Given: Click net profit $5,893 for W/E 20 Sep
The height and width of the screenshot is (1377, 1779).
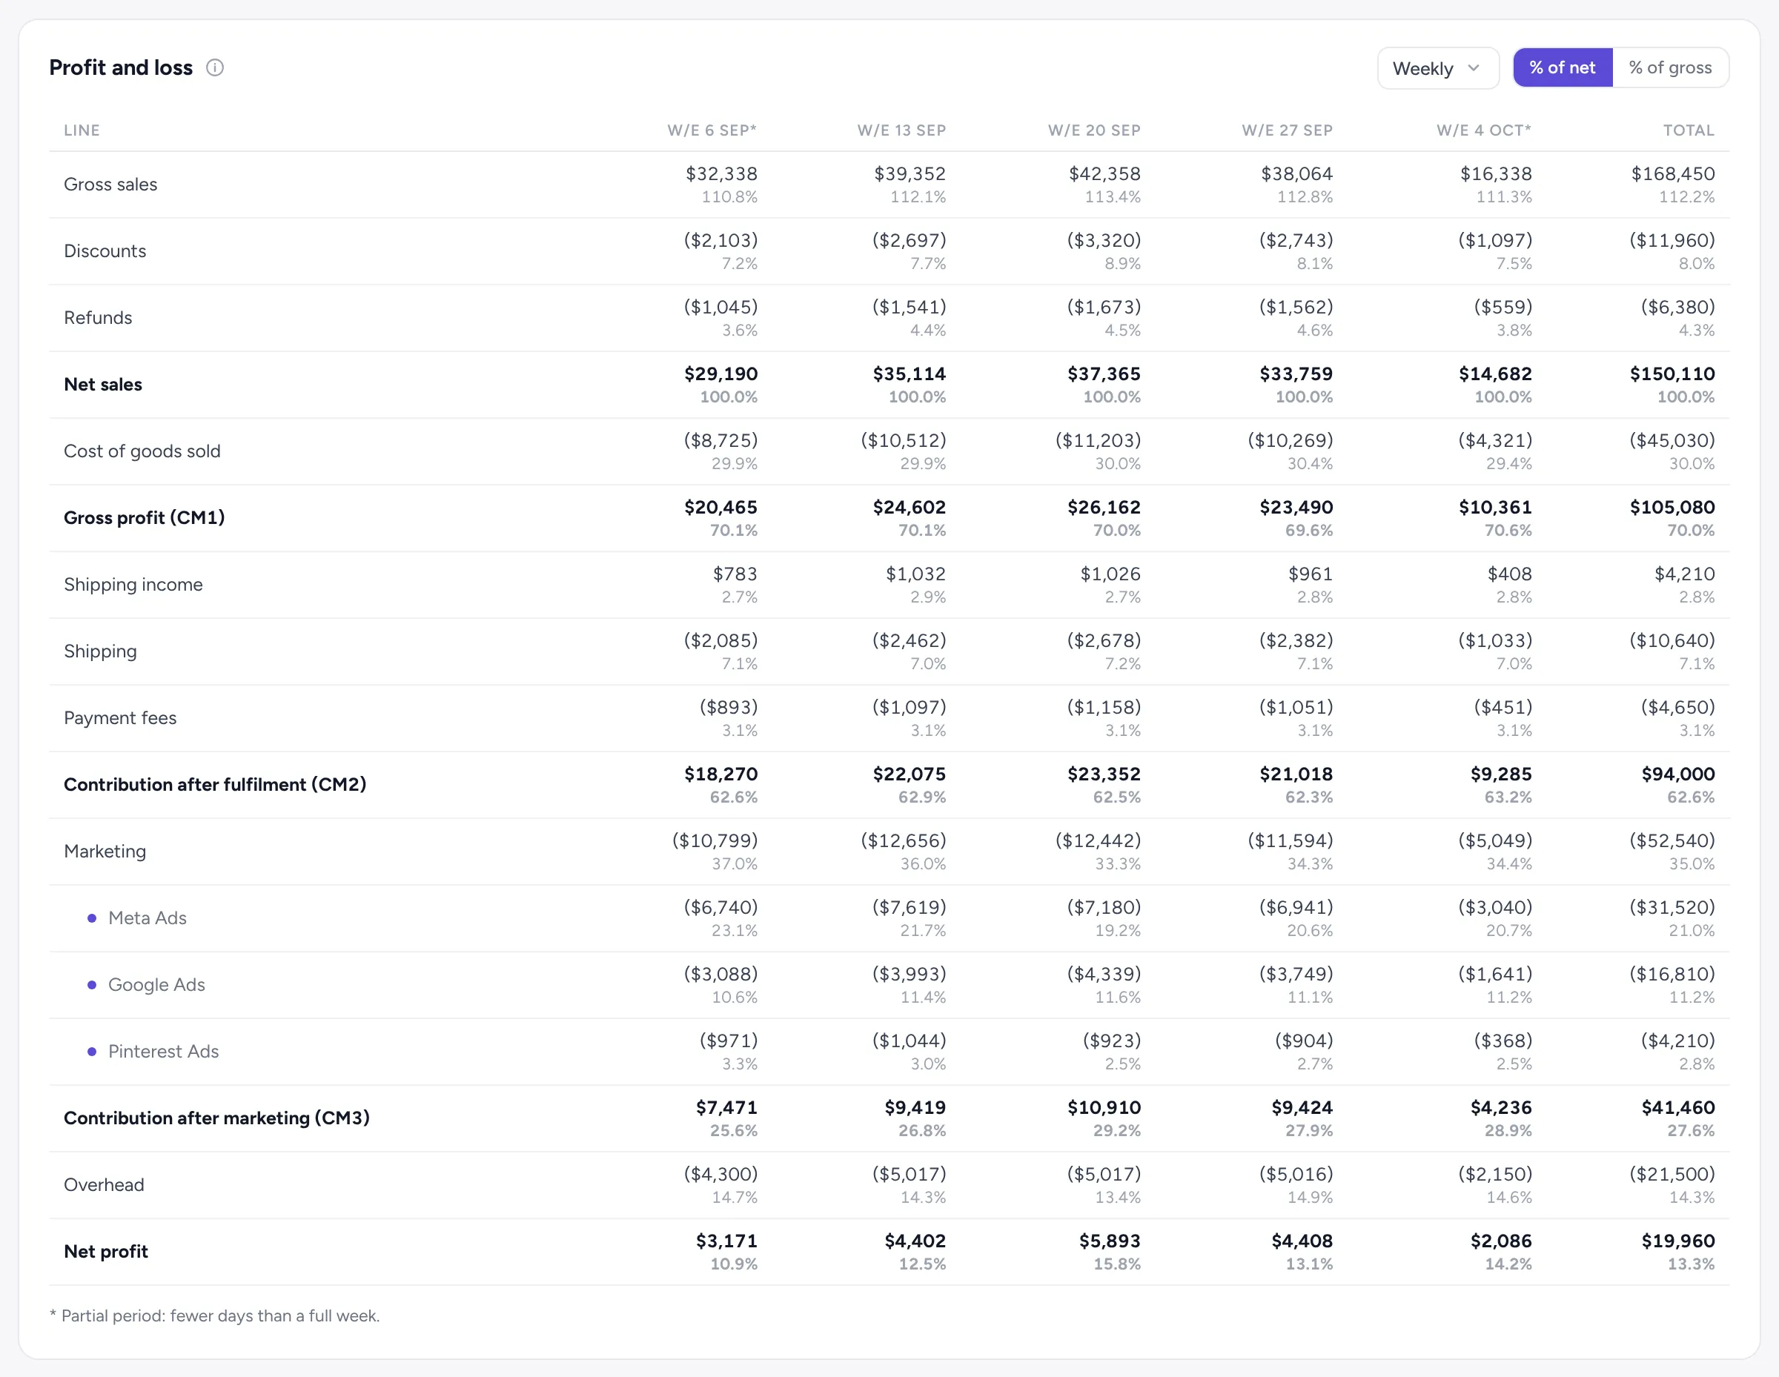Looking at the screenshot, I should pos(1110,1242).
